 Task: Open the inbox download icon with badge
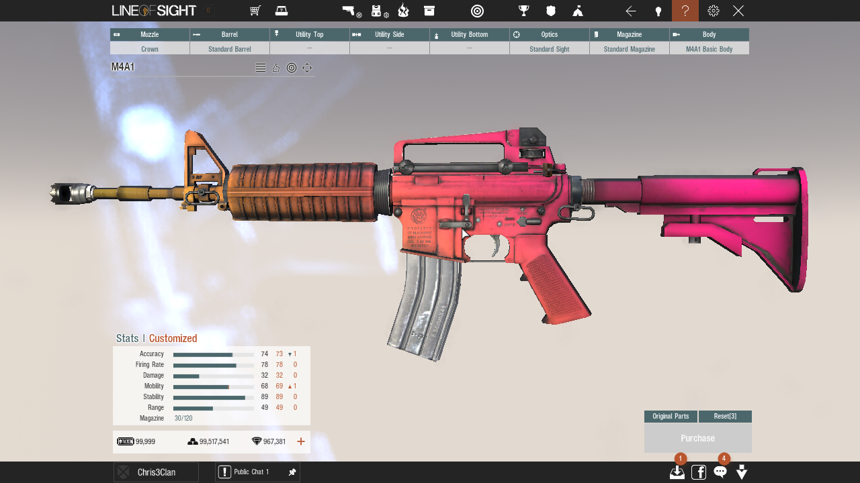(x=677, y=472)
